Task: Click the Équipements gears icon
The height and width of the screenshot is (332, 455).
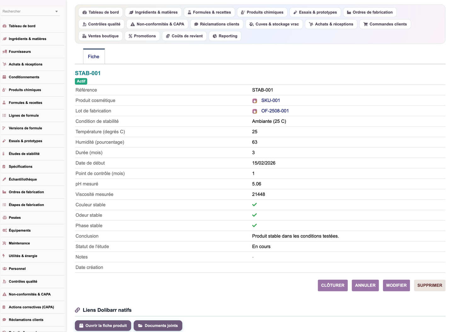Action: pyautogui.click(x=4, y=231)
